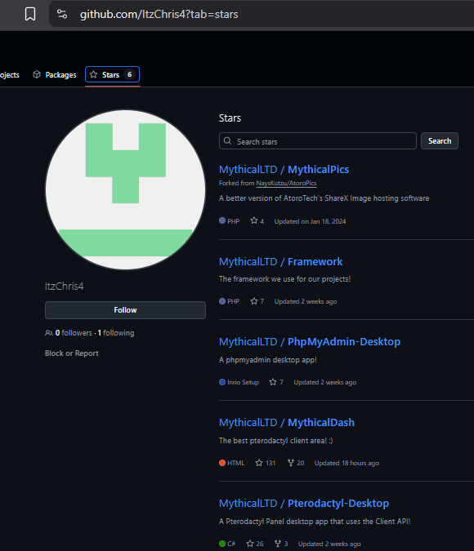Click 'The best pterodactyl client area! :)' description
Image resolution: width=474 pixels, height=551 pixels.
click(x=276, y=441)
